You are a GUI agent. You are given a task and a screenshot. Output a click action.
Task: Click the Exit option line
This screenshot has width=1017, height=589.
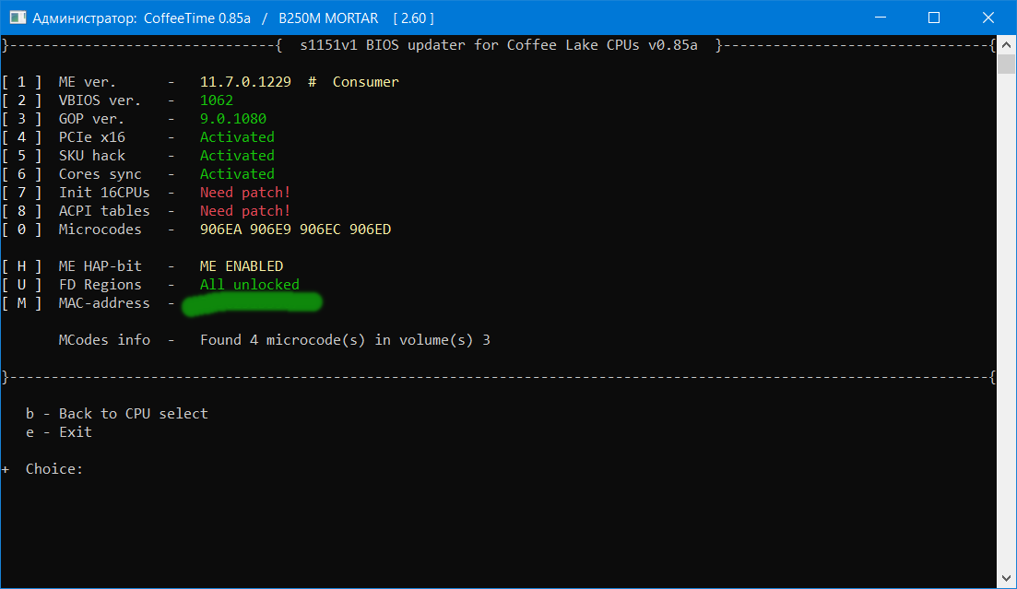pyautogui.click(x=58, y=432)
